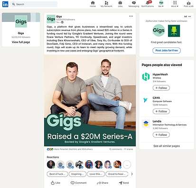
Task: Click the more reactions ellipsis circle
Action: tap(127, 165)
